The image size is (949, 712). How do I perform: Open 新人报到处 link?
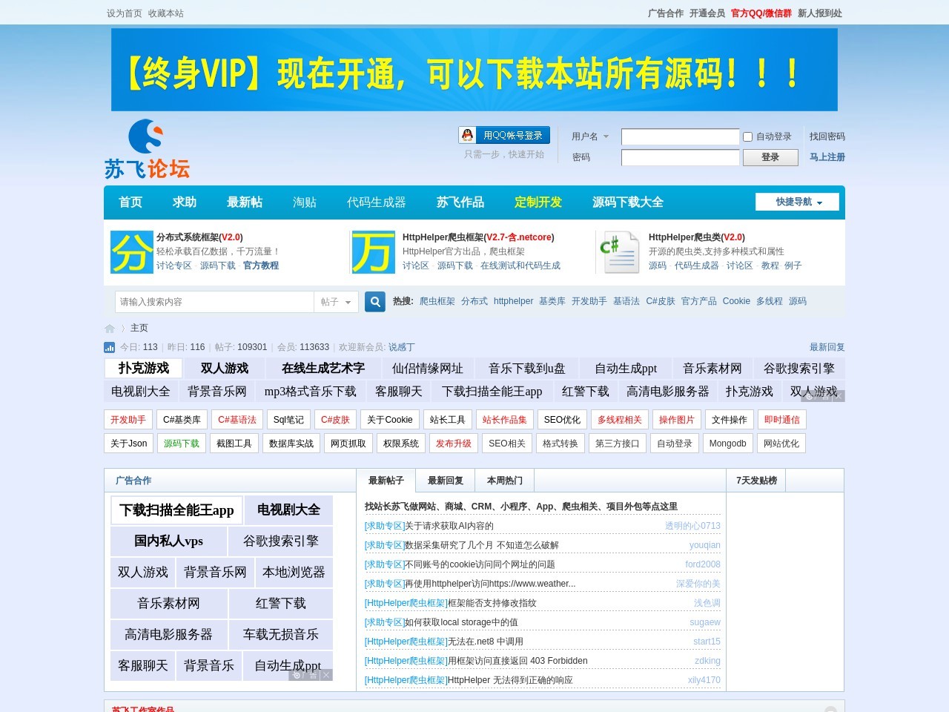[820, 13]
